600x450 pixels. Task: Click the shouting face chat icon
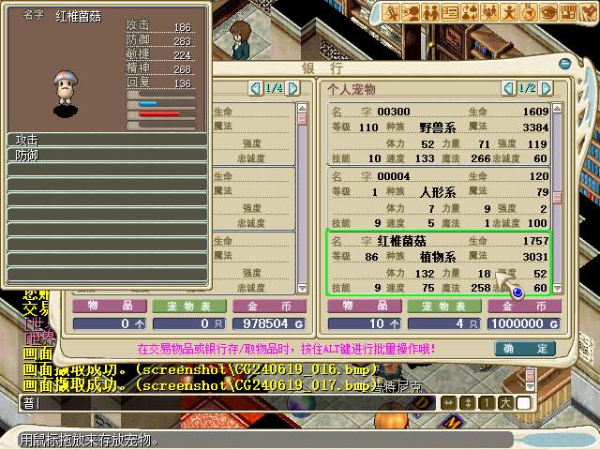[x=411, y=12]
